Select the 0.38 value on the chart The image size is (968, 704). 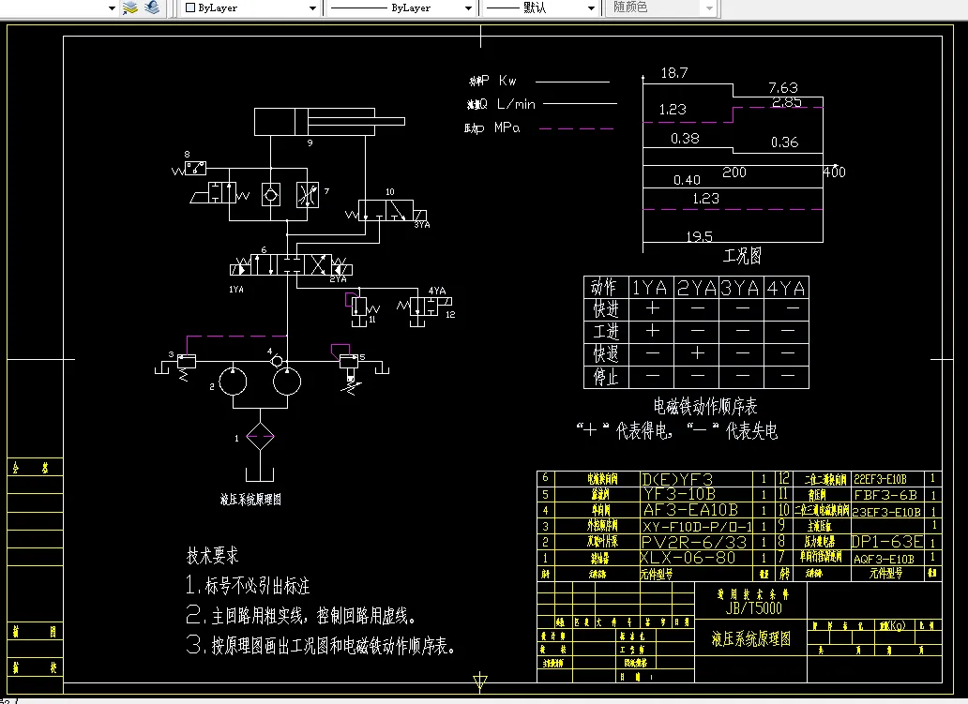686,139
